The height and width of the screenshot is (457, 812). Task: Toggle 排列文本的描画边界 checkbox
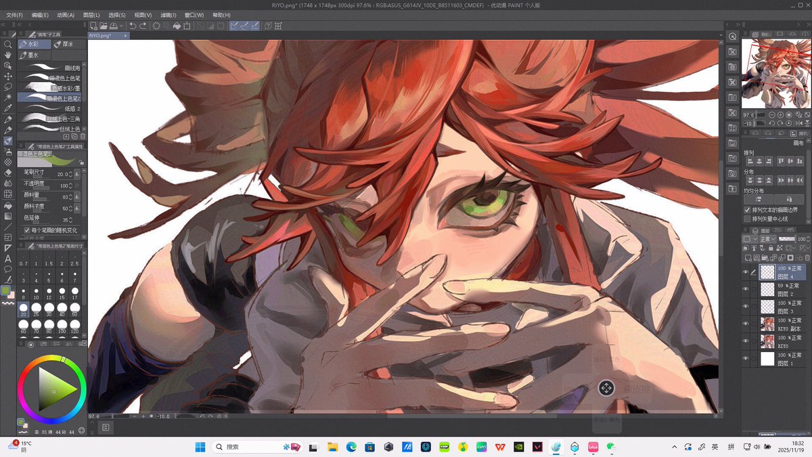747,210
